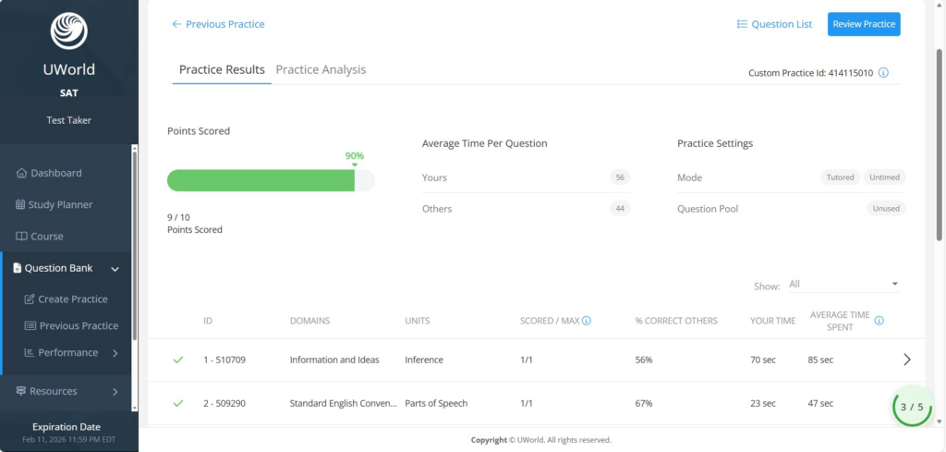Click the Previous Practice list icon

click(30, 326)
